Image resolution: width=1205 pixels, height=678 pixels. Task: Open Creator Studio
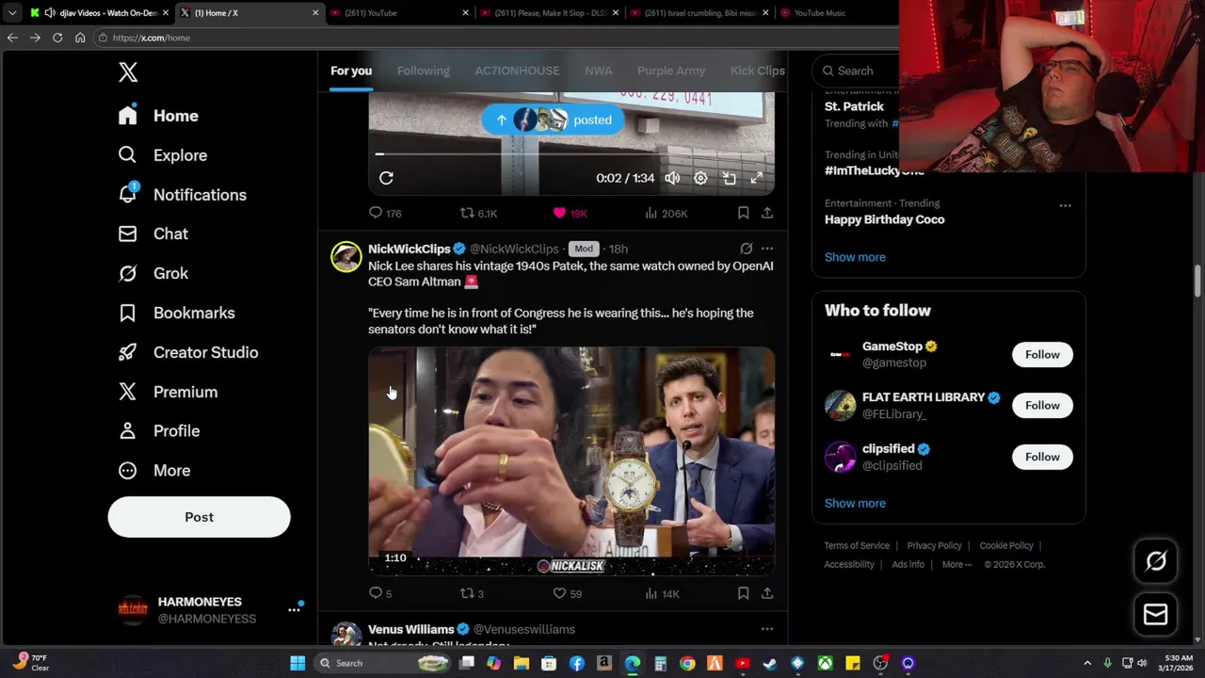[188, 352]
